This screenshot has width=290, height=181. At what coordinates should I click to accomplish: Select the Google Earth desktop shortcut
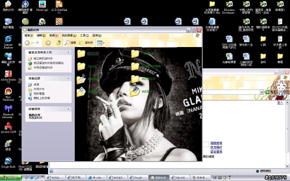tap(8, 162)
